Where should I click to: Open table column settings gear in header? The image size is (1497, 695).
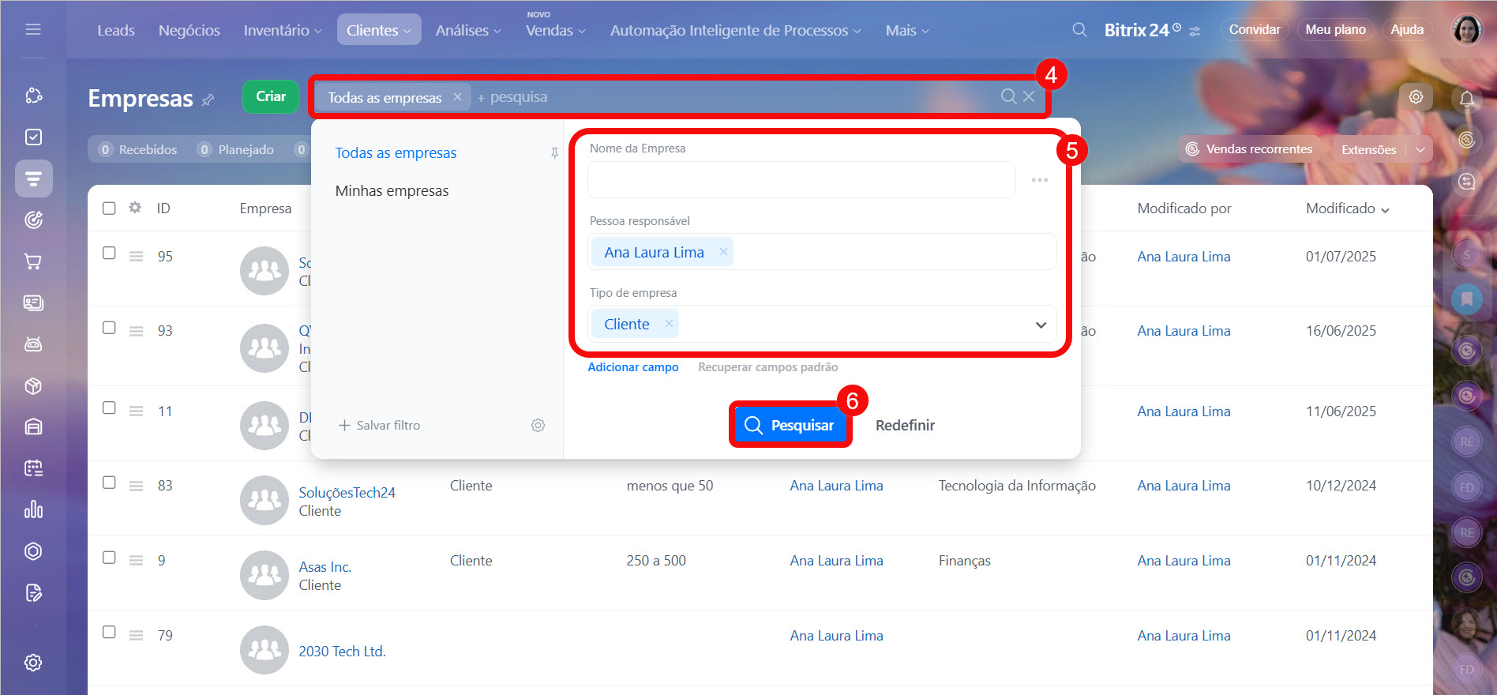[135, 208]
